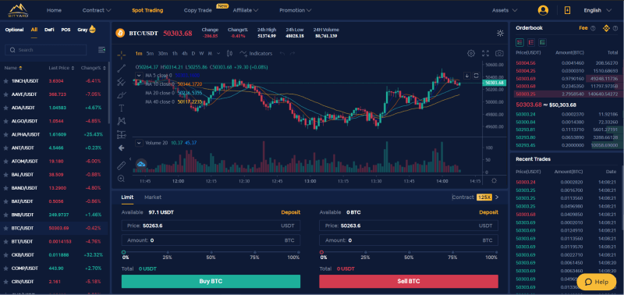Sort market list by Last Price

pos(62,68)
